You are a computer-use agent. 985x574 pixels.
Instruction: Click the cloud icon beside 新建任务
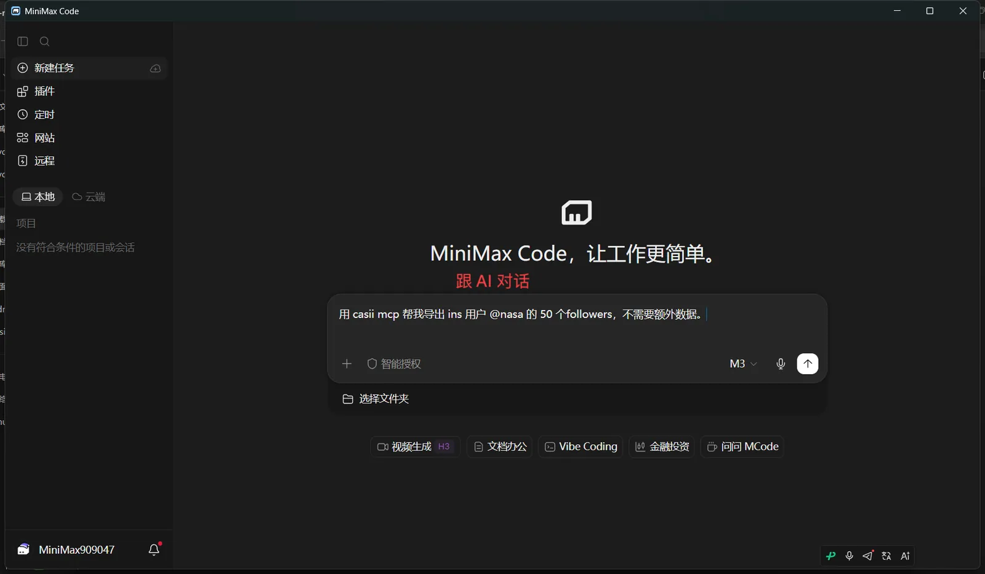tap(155, 68)
